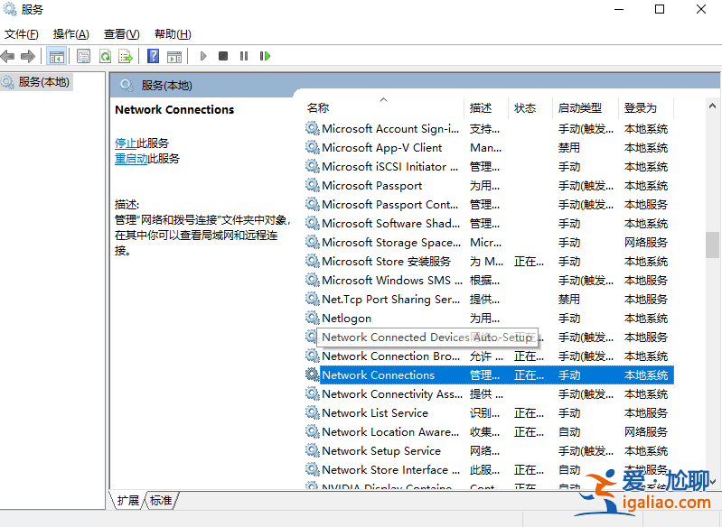
Task: Click gear icon of Network Location Aware row
Action: (x=312, y=431)
